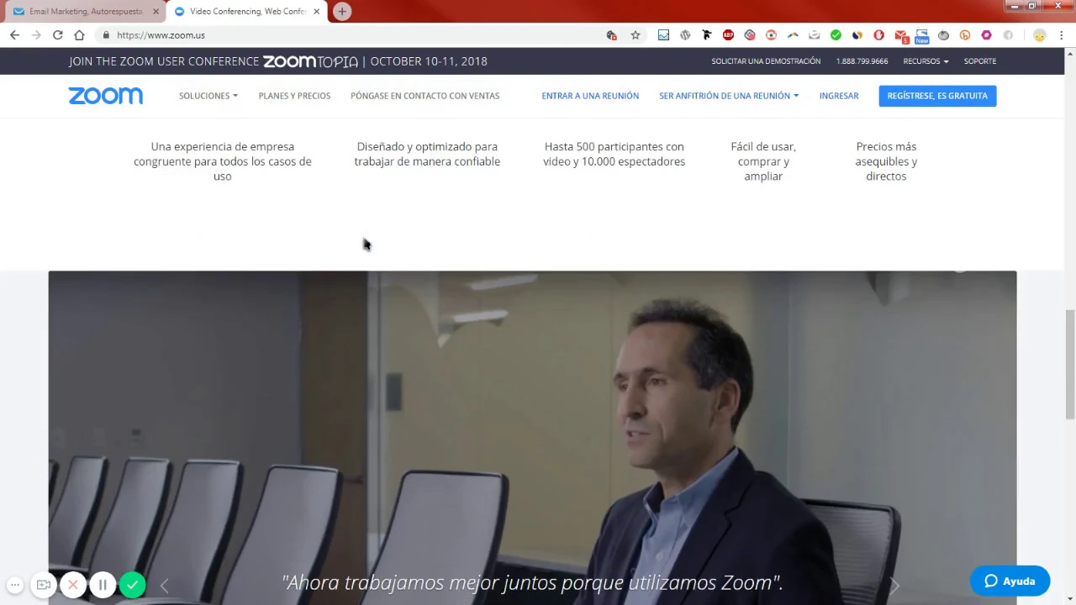The height and width of the screenshot is (605, 1076).
Task: Expand the Recursos dropdown
Action: click(x=926, y=61)
